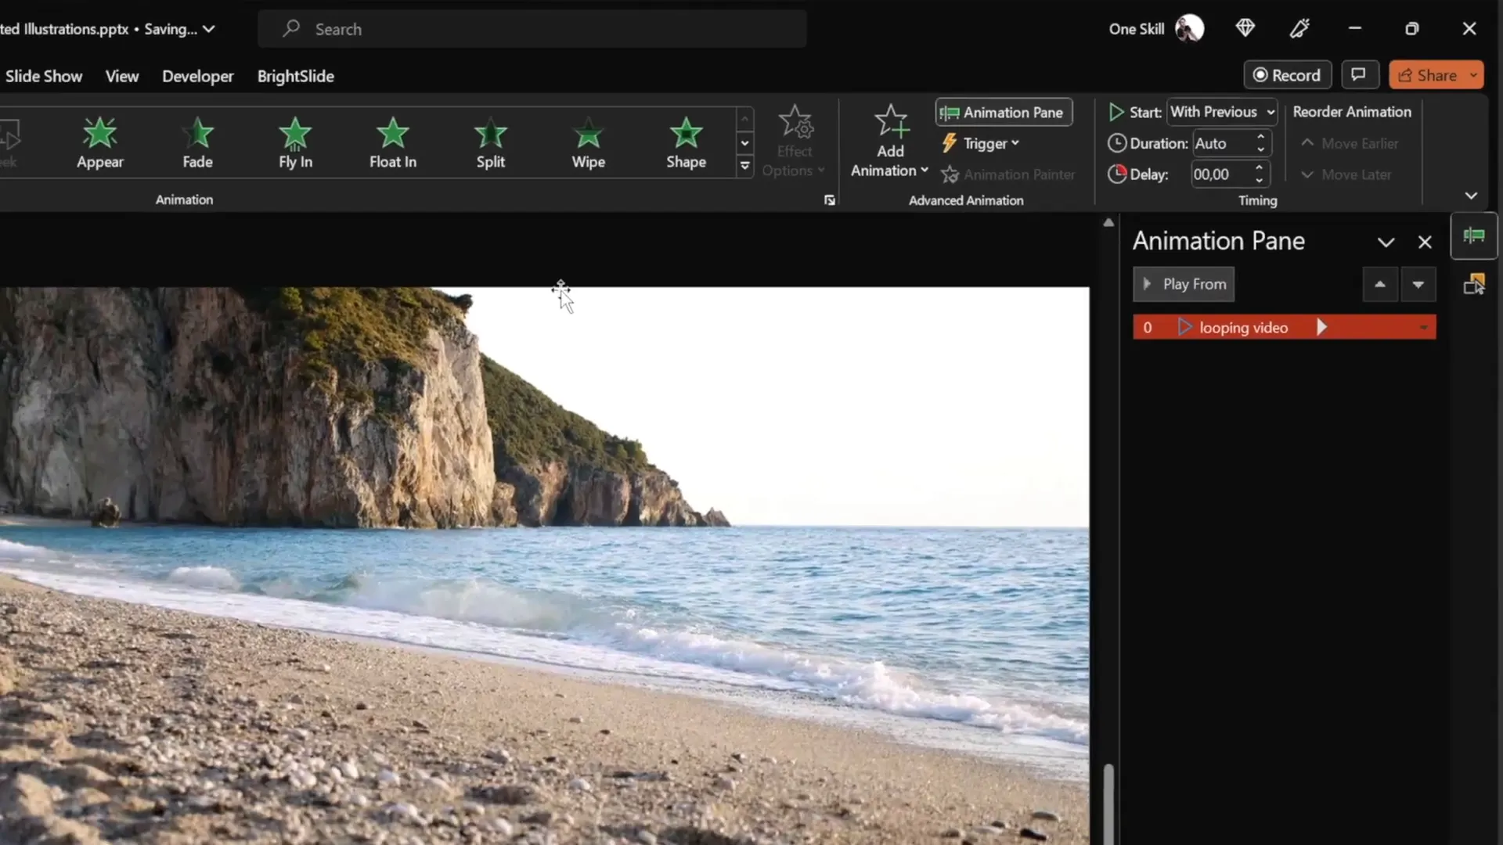1503x845 pixels.
Task: Open the Add Animation gallery
Action: point(888,142)
